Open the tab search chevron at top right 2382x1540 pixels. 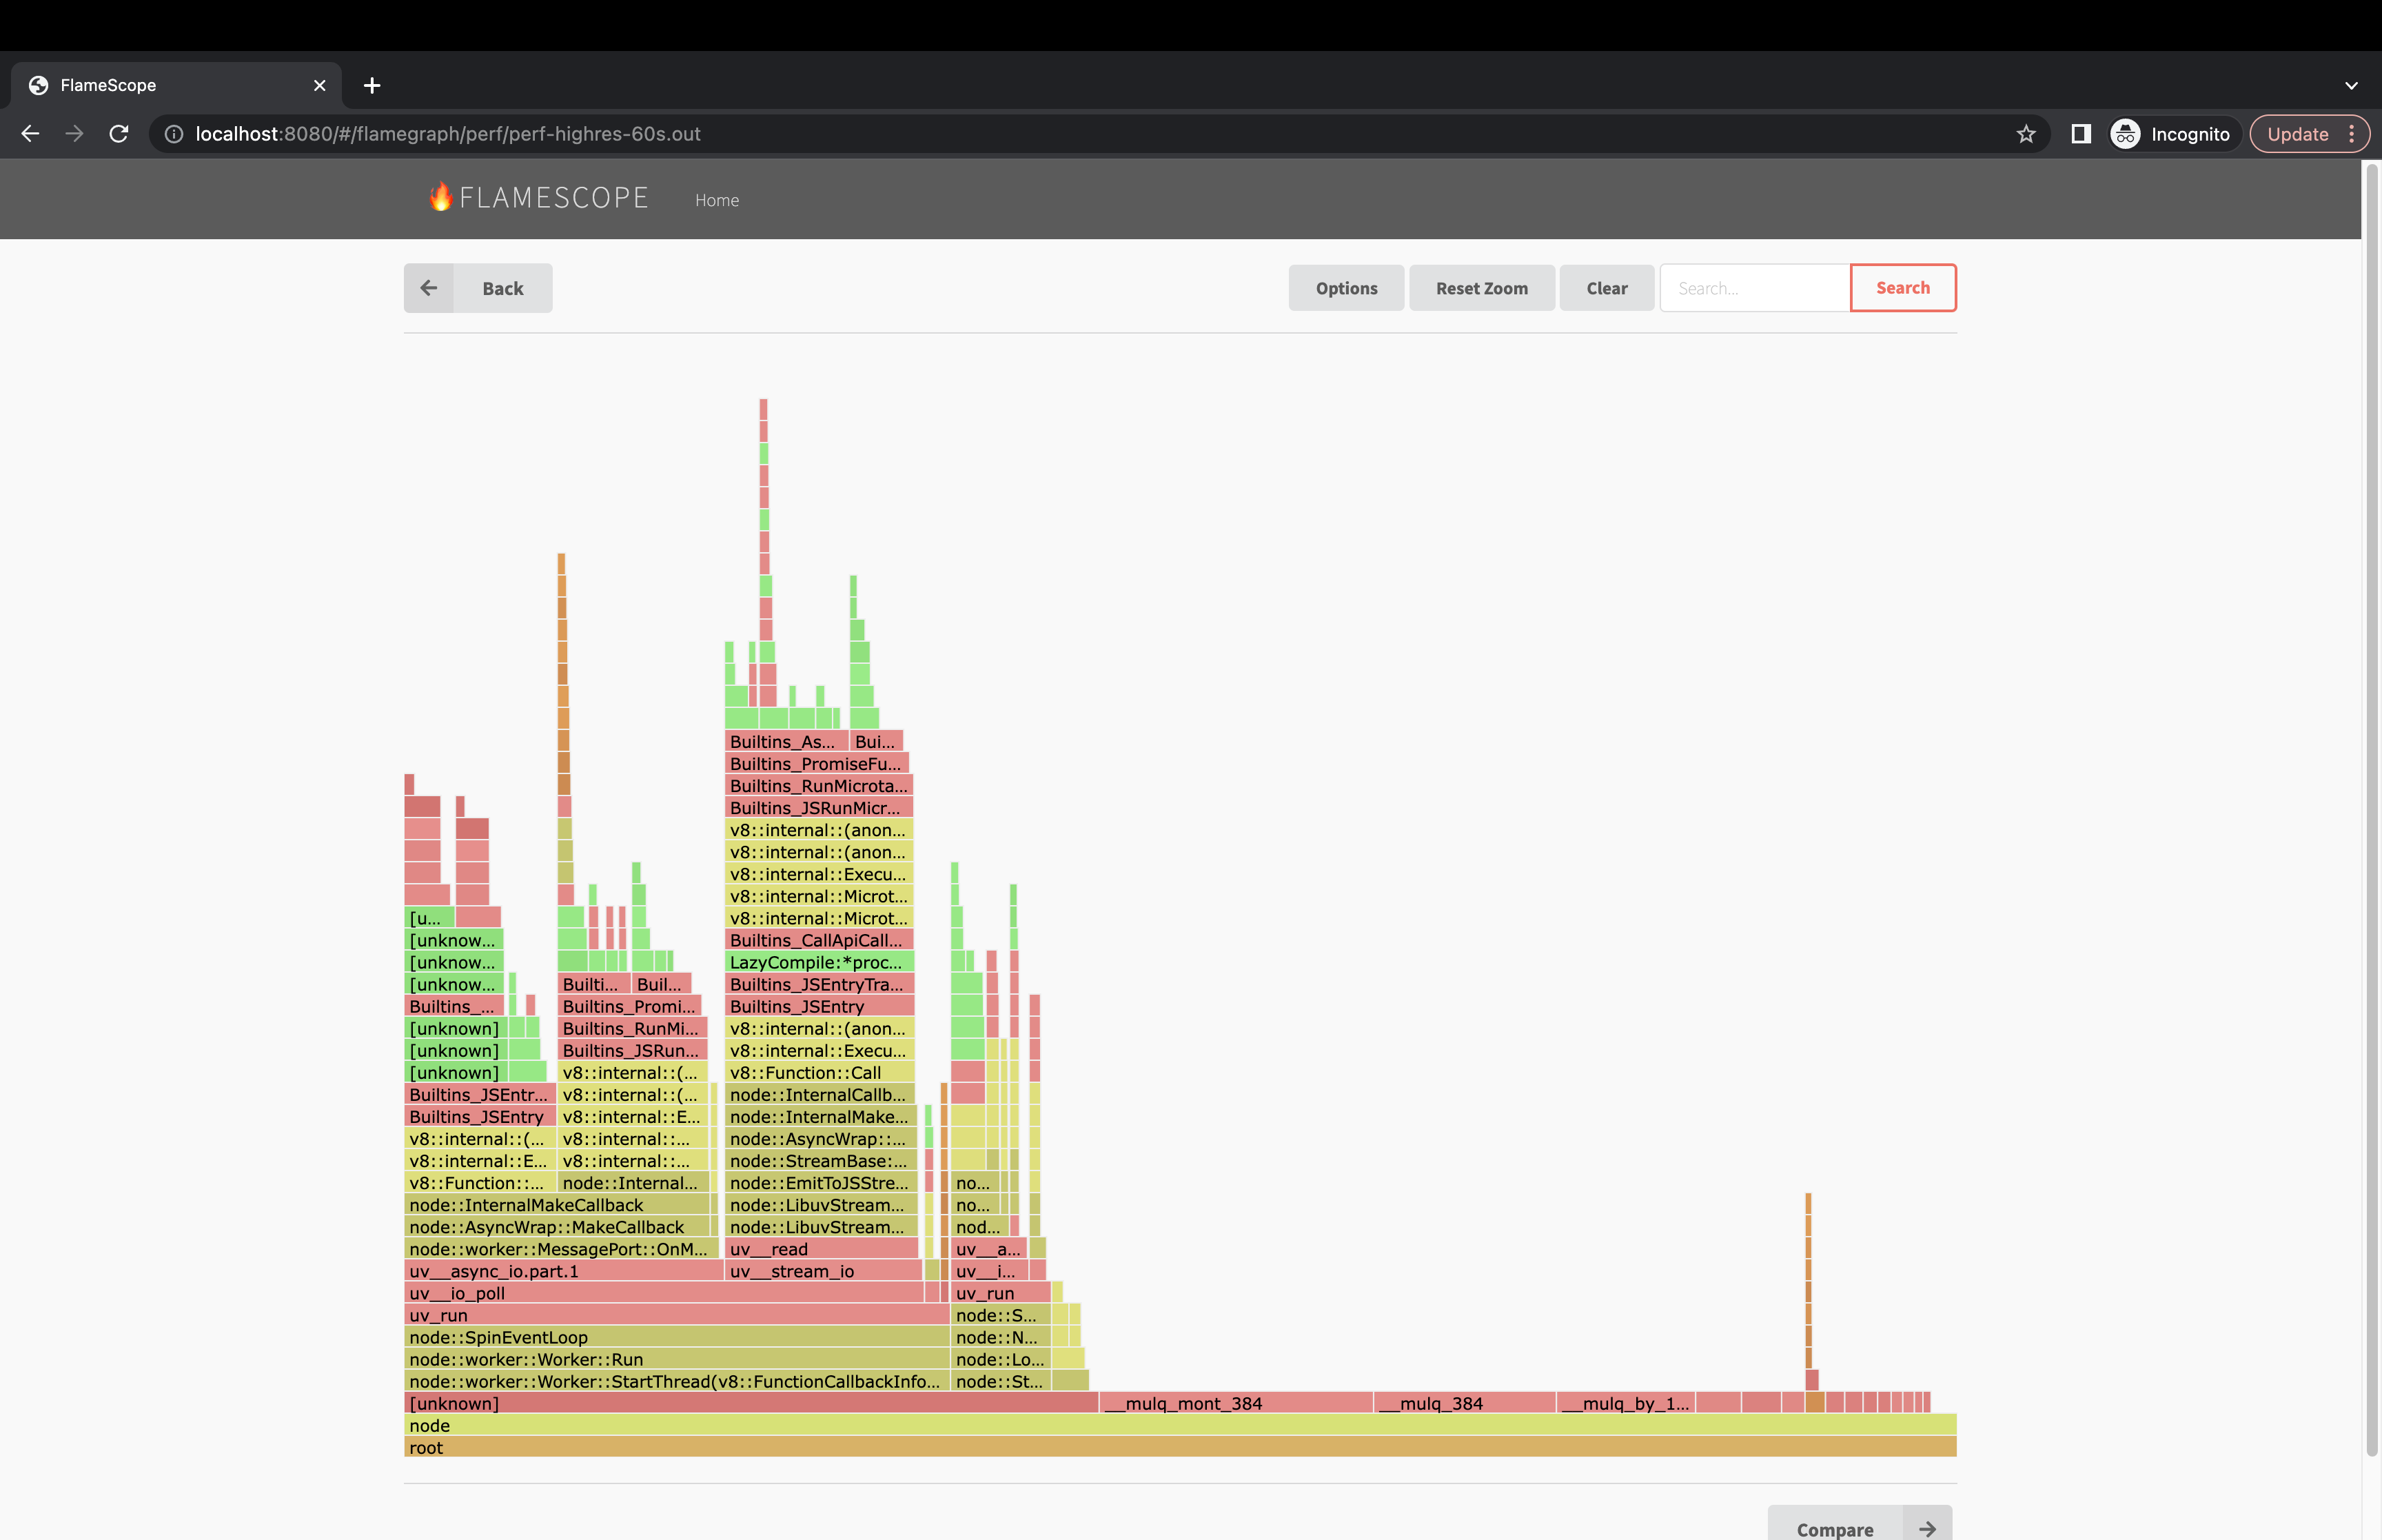[x=2350, y=85]
